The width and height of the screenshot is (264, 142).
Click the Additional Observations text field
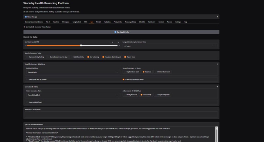(x=121, y=115)
